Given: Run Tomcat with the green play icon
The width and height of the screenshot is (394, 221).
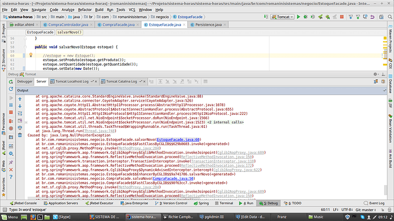Looking at the screenshot, I should point(298,17).
